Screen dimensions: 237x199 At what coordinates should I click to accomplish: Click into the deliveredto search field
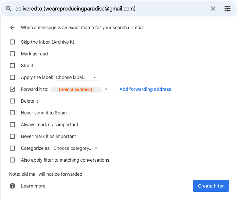[111, 9]
